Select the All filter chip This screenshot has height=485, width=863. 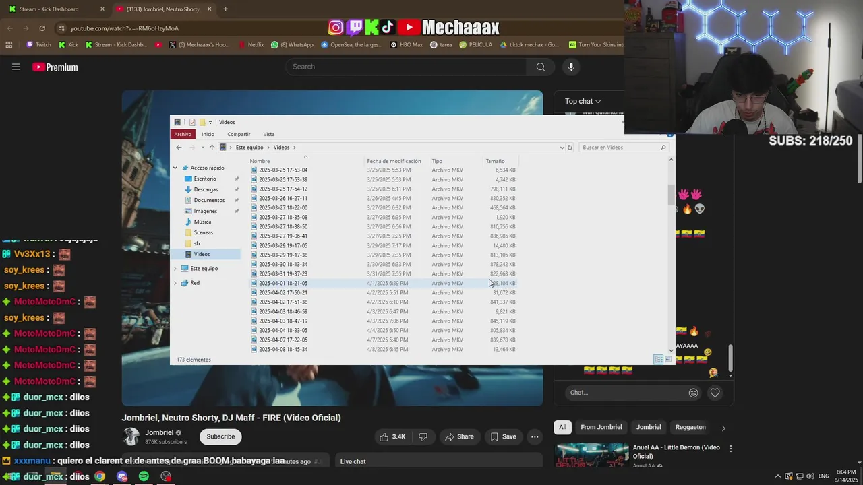click(562, 427)
